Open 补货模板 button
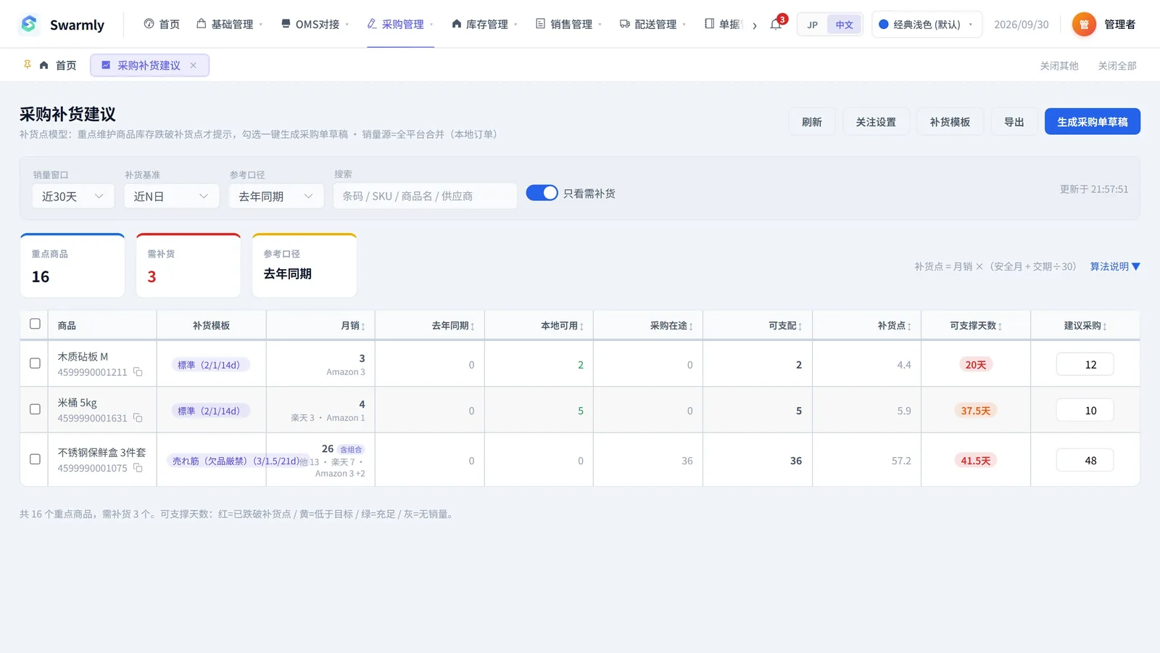Viewport: 1160px width, 653px height. point(950,122)
